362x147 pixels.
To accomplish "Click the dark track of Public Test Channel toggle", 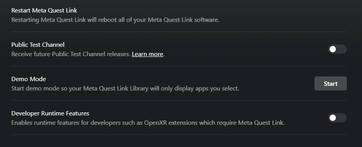I will coord(341,49).
